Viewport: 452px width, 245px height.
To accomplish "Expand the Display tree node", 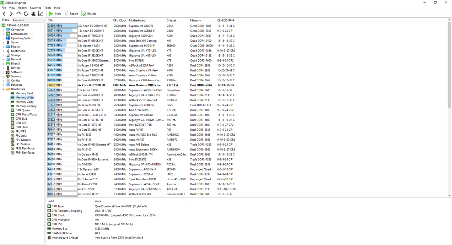I will (x=3, y=47).
